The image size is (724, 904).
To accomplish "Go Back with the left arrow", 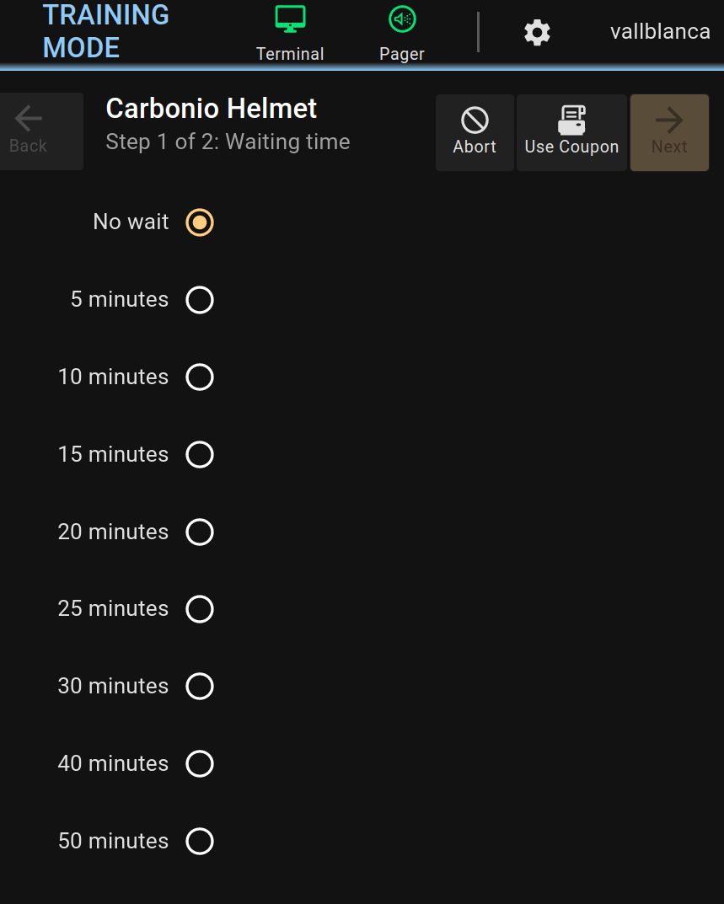I will pos(29,120).
